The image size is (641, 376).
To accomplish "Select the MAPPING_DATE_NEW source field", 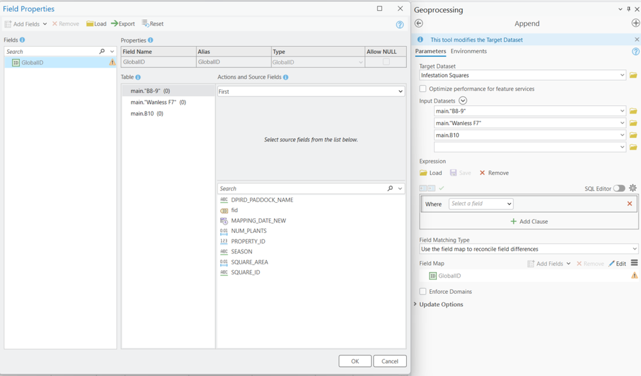I will (x=259, y=221).
